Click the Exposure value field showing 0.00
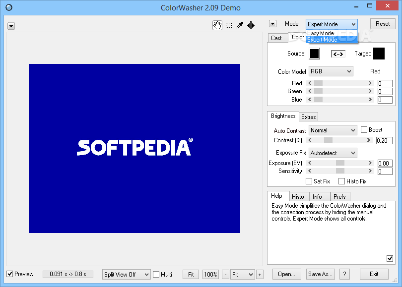402x287 pixels. click(385, 164)
